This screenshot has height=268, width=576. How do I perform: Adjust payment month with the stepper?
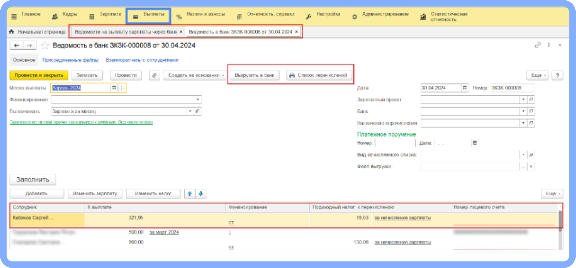coord(122,88)
